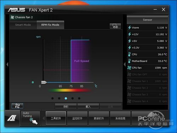Click the Chassis fan 2 title fan icon
This screenshot has width=177, height=133.
point(12,17)
